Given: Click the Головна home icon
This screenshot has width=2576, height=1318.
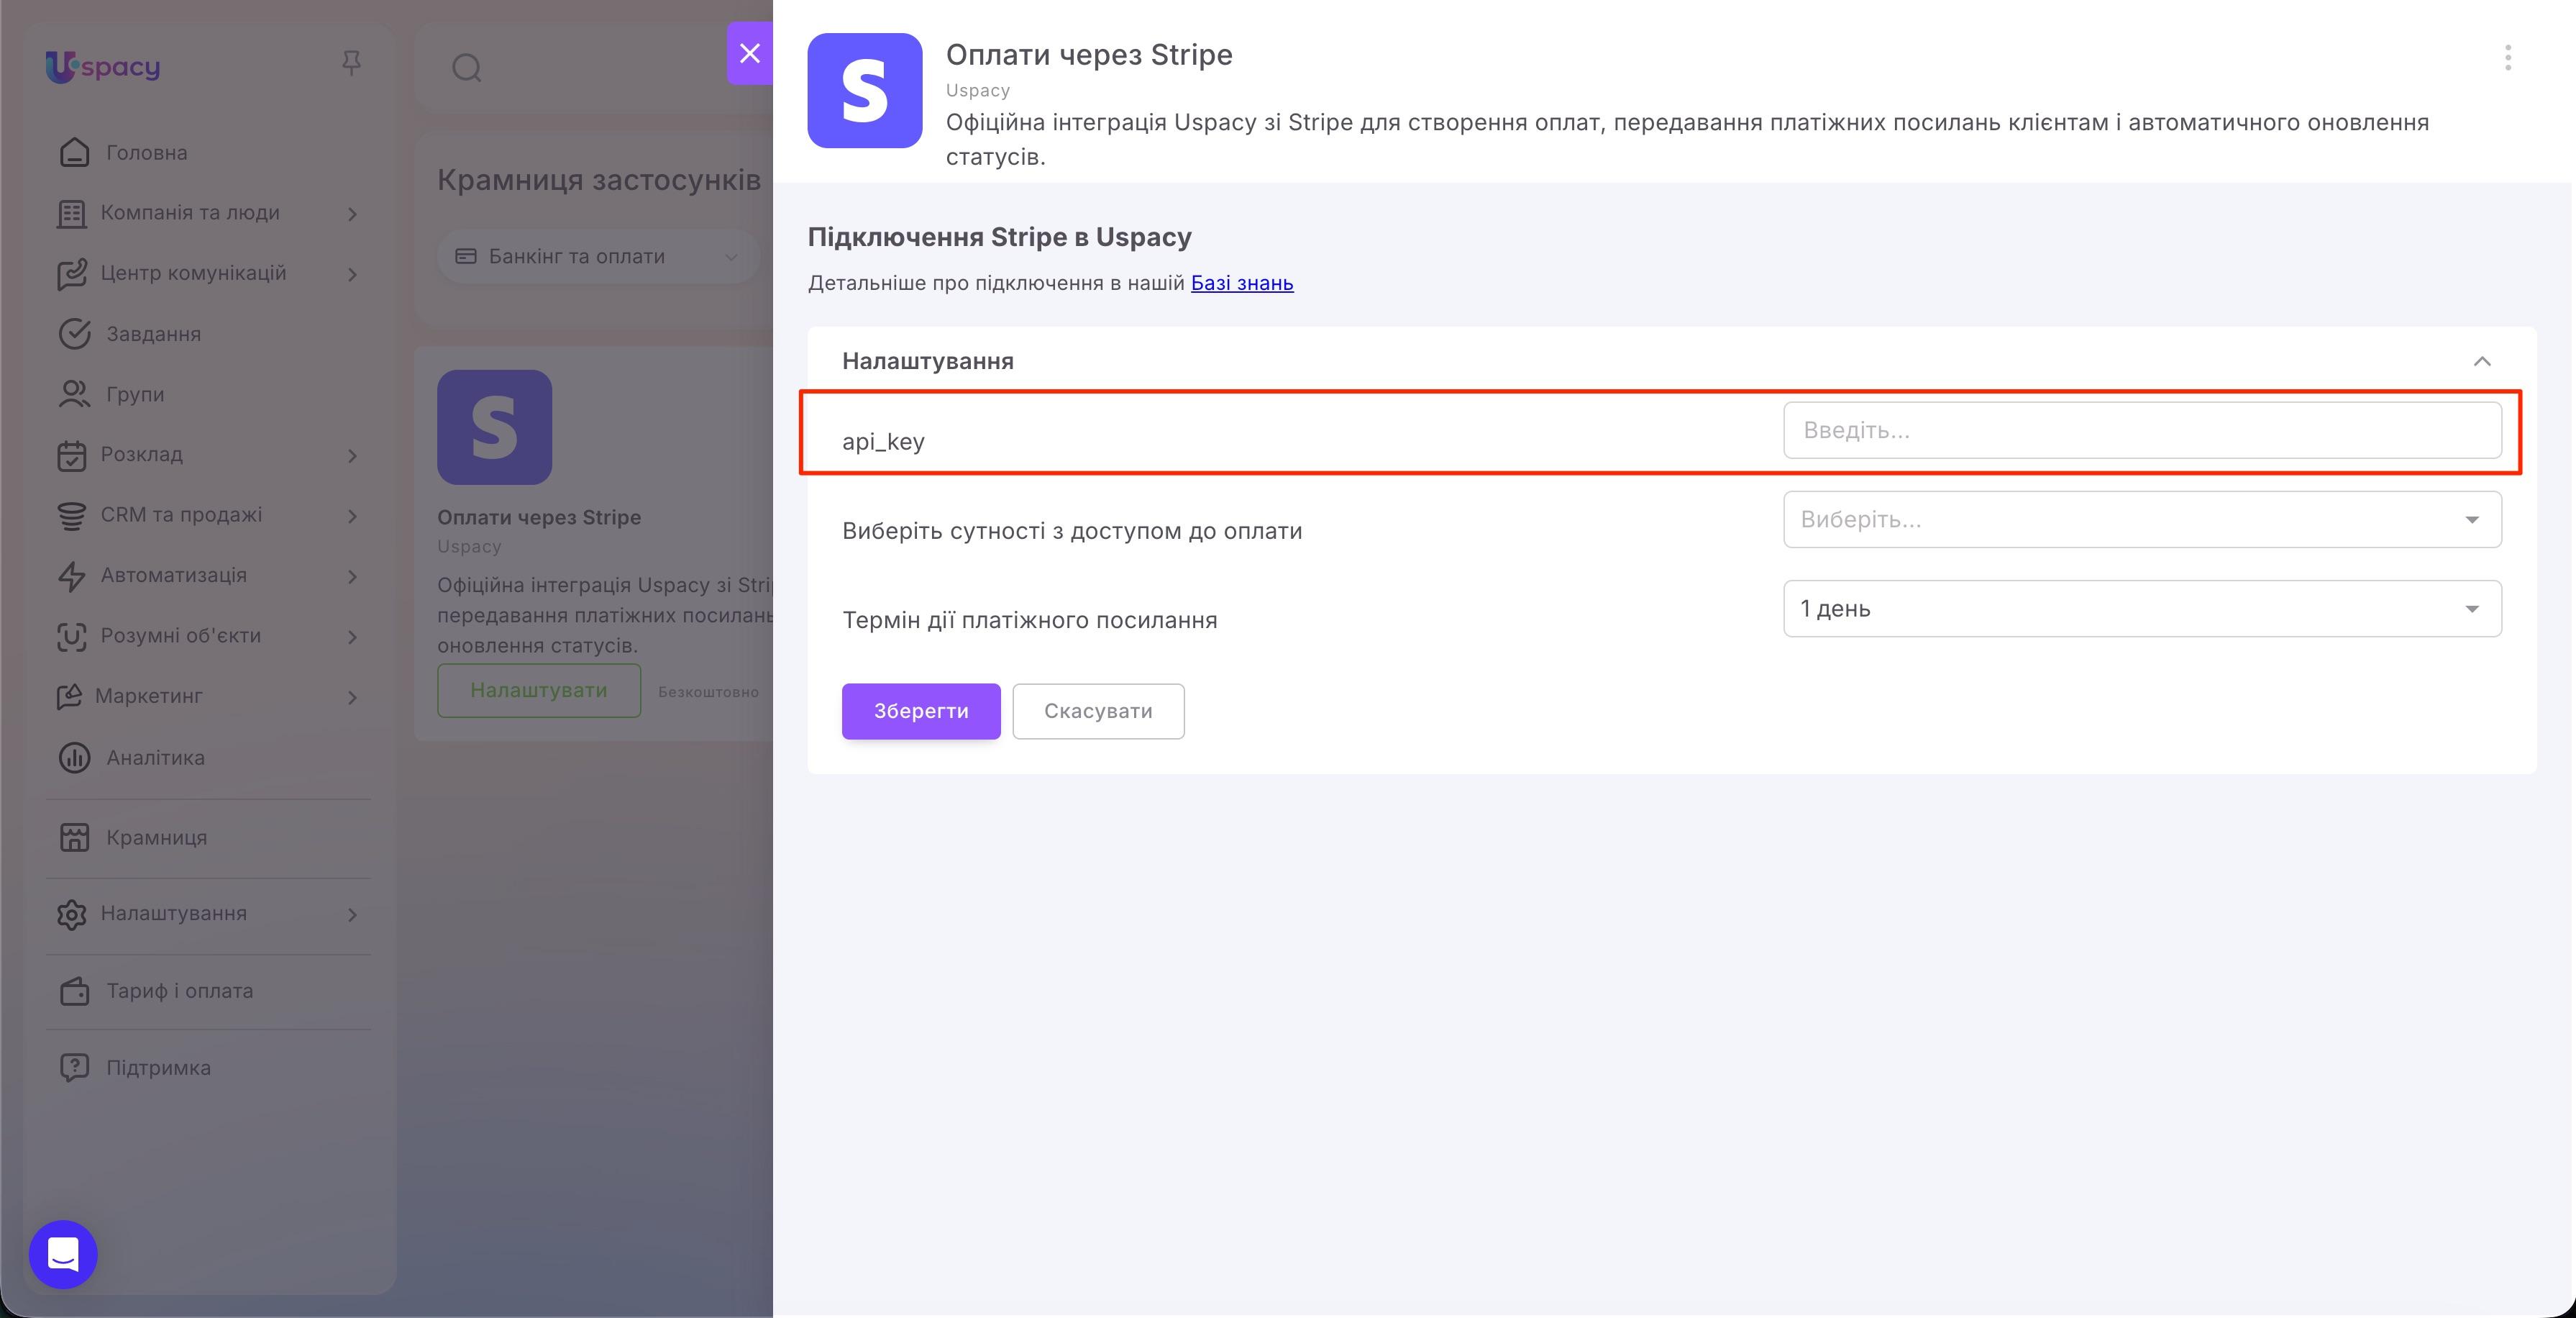Looking at the screenshot, I should pyautogui.click(x=75, y=152).
